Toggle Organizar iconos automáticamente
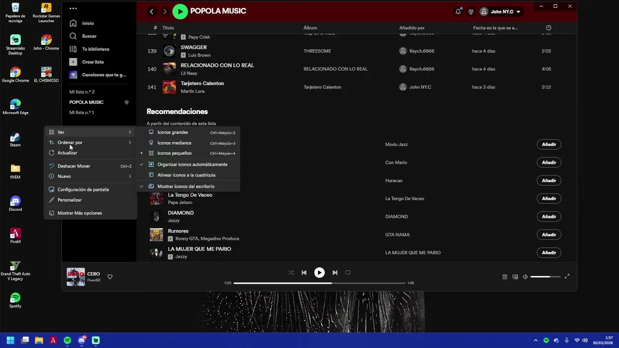This screenshot has height=348, width=619. click(x=188, y=164)
